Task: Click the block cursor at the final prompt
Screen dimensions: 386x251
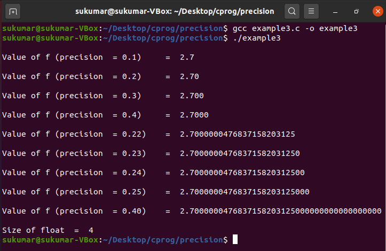Action: click(235, 240)
